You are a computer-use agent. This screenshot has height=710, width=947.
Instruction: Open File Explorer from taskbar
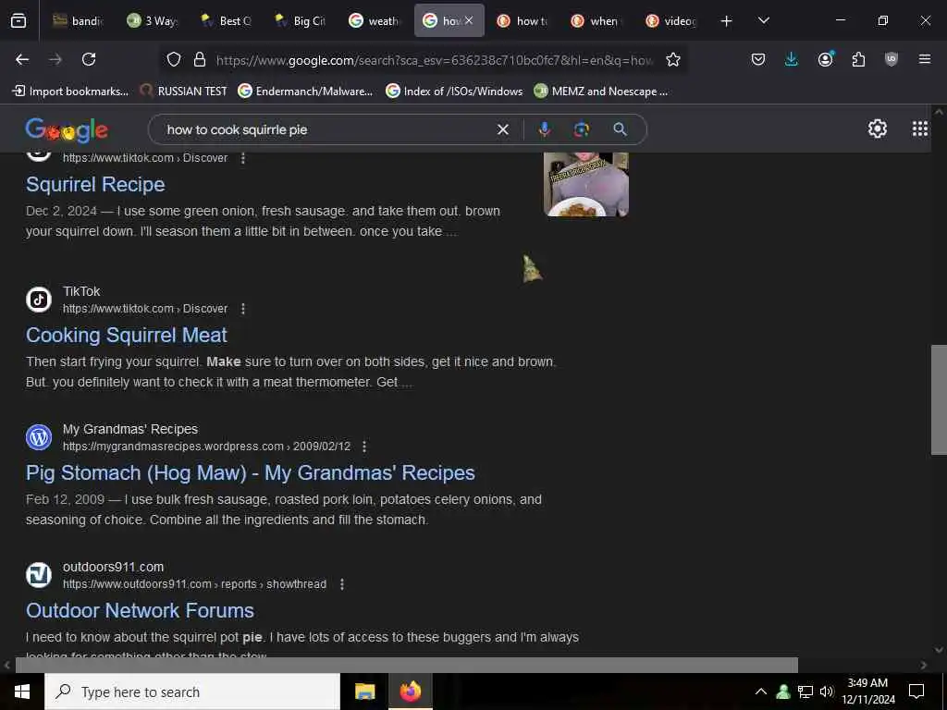click(364, 692)
